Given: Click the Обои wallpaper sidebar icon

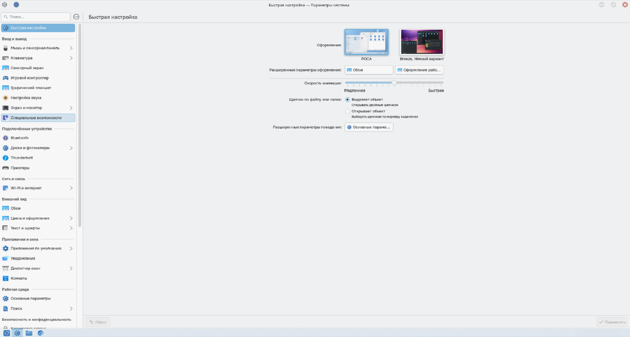Looking at the screenshot, I should click(6, 208).
